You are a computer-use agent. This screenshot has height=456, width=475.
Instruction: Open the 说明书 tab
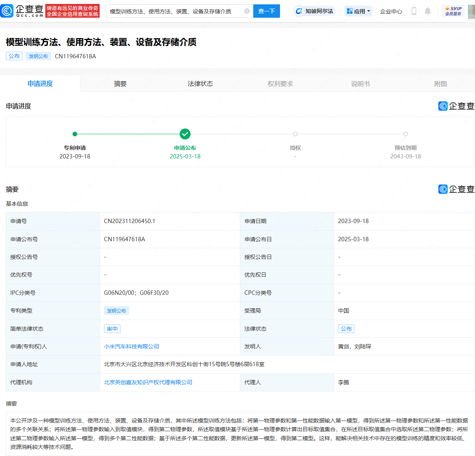coord(360,84)
